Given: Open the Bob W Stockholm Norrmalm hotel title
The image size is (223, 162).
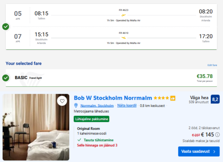Looking at the screenshot, I should (113, 98).
